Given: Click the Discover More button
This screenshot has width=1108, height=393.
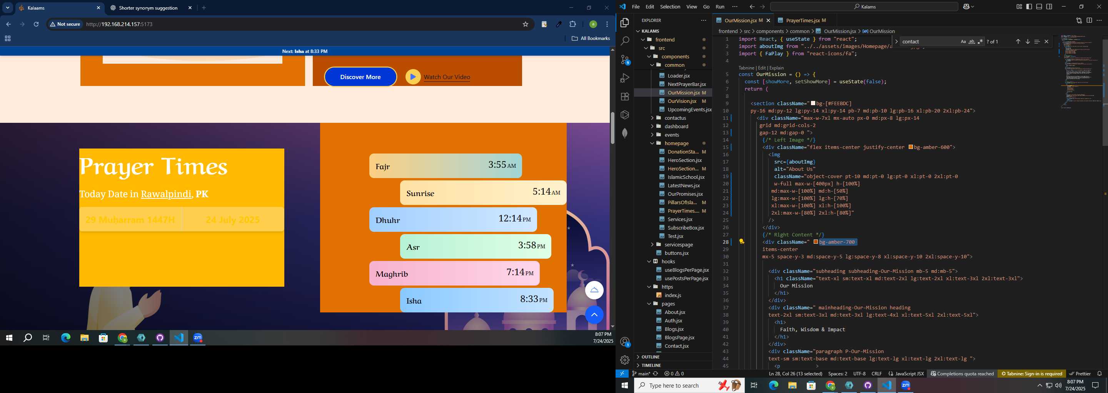Looking at the screenshot, I should click(360, 77).
